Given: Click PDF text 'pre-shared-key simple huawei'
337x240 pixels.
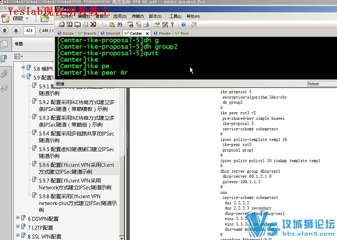Looking at the screenshot, I should pos(253,118).
